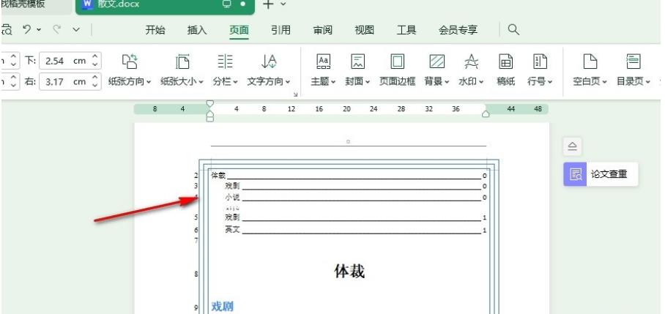The height and width of the screenshot is (314, 665).
Task: Click the 英文 table of contents entry
Action: point(356,230)
